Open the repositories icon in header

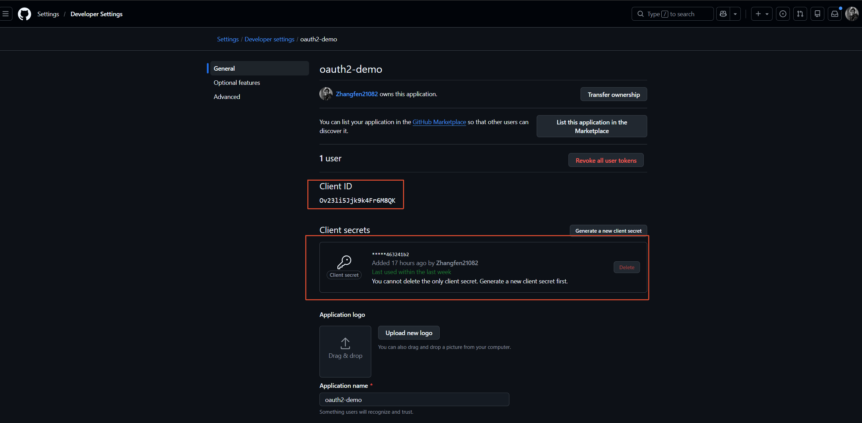(x=817, y=14)
